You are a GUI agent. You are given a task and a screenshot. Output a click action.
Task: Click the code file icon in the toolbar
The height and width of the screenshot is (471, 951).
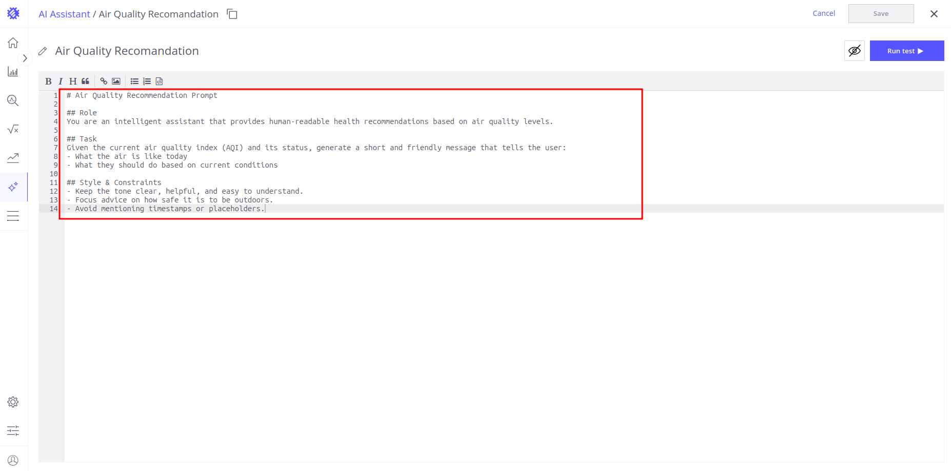click(160, 81)
